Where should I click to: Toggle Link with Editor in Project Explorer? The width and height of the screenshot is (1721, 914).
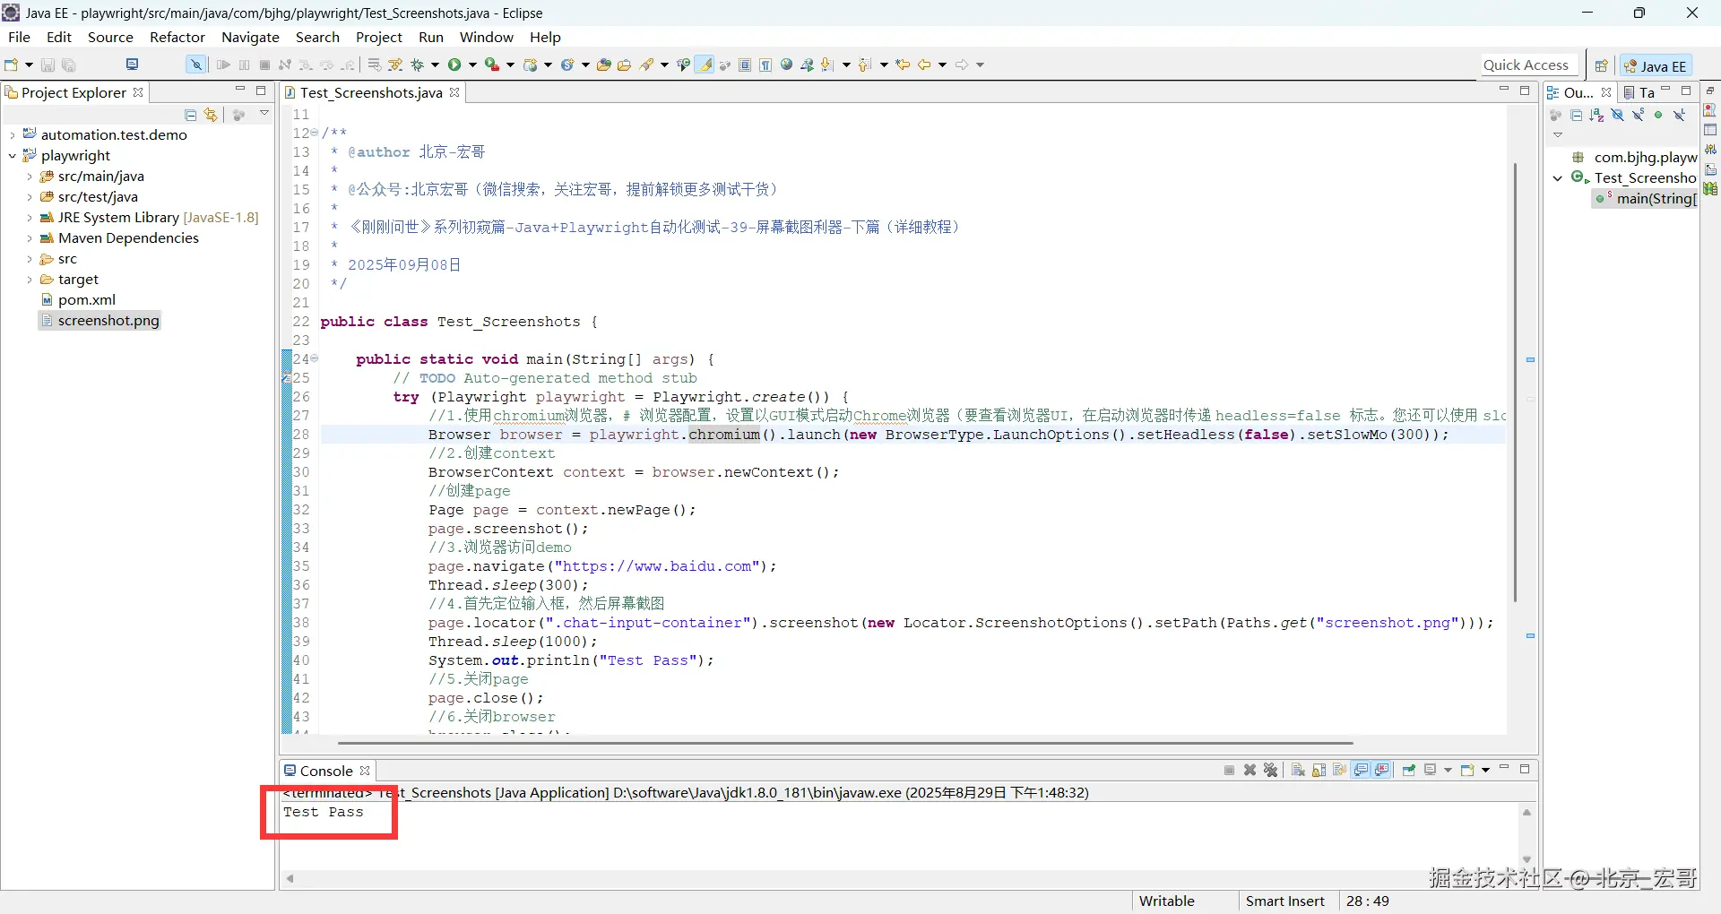tap(211, 115)
